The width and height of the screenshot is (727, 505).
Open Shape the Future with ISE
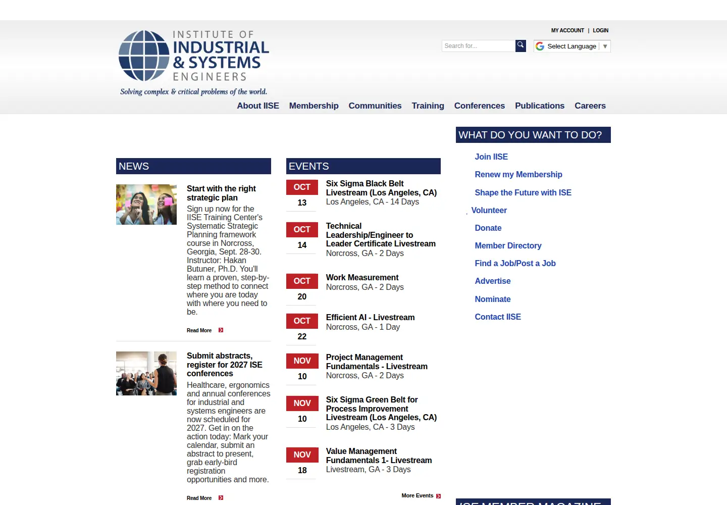coord(523,192)
